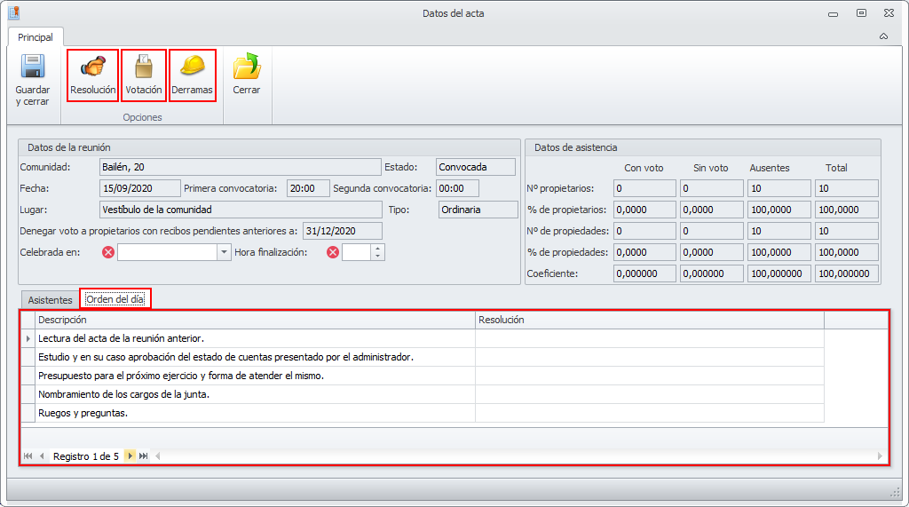Image resolution: width=909 pixels, height=507 pixels.
Task: Open the Celebrada en dropdown arrow
Action: pyautogui.click(x=224, y=252)
